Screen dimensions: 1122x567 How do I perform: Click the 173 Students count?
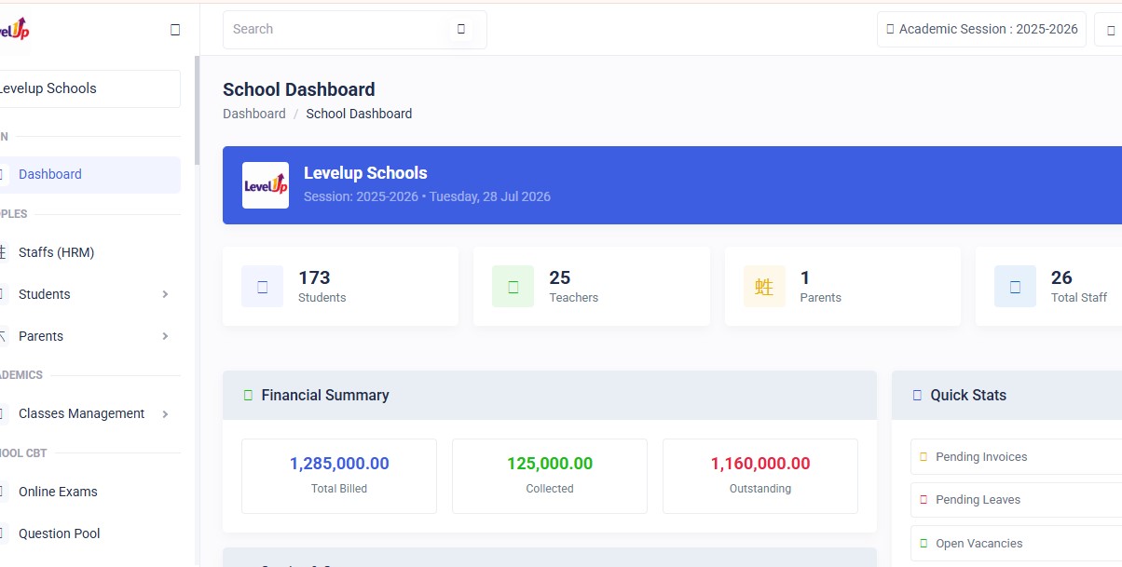click(314, 277)
